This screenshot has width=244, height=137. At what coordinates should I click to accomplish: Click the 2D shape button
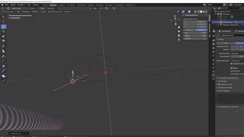(x=226, y=43)
